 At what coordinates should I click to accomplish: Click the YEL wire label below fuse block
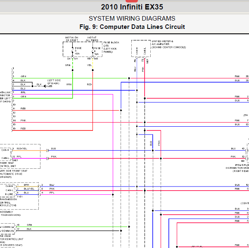coord(89,65)
